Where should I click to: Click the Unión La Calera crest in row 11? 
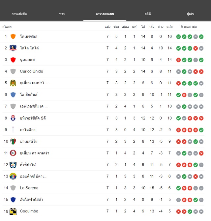[x=13, y=153]
